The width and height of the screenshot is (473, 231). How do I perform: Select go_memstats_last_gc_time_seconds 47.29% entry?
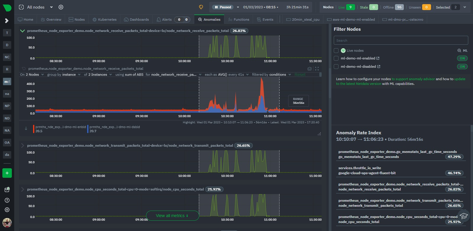point(401,154)
